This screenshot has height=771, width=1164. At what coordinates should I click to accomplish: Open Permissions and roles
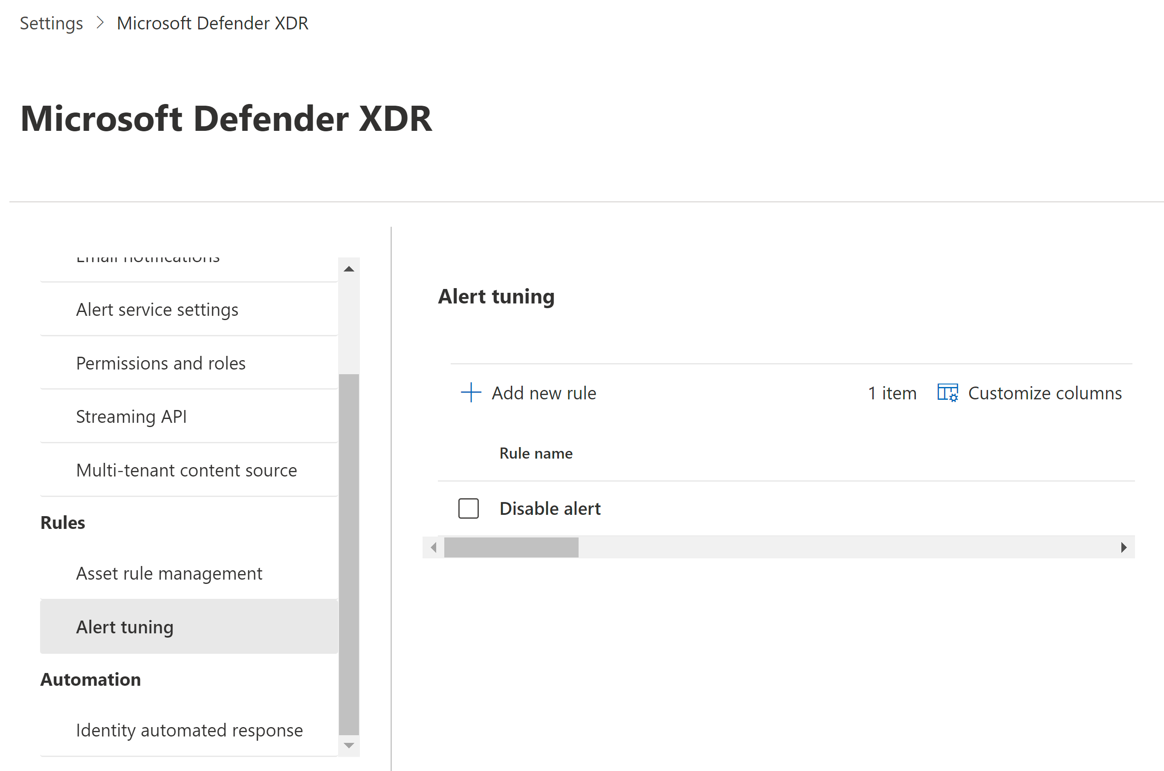coord(189,364)
